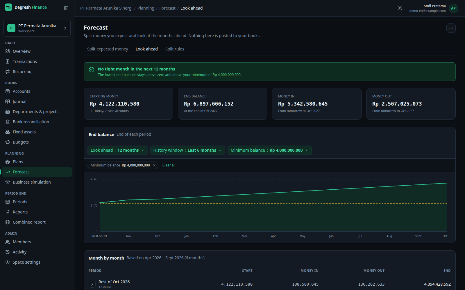Open the History window dropdown

pyautogui.click(x=187, y=150)
